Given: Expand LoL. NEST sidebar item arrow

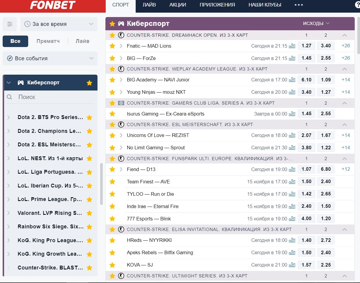Looking at the screenshot, I should coord(9,158).
